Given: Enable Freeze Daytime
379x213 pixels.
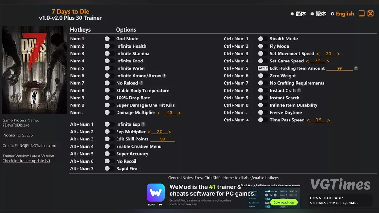Looking at the screenshot, I should 263,113.
